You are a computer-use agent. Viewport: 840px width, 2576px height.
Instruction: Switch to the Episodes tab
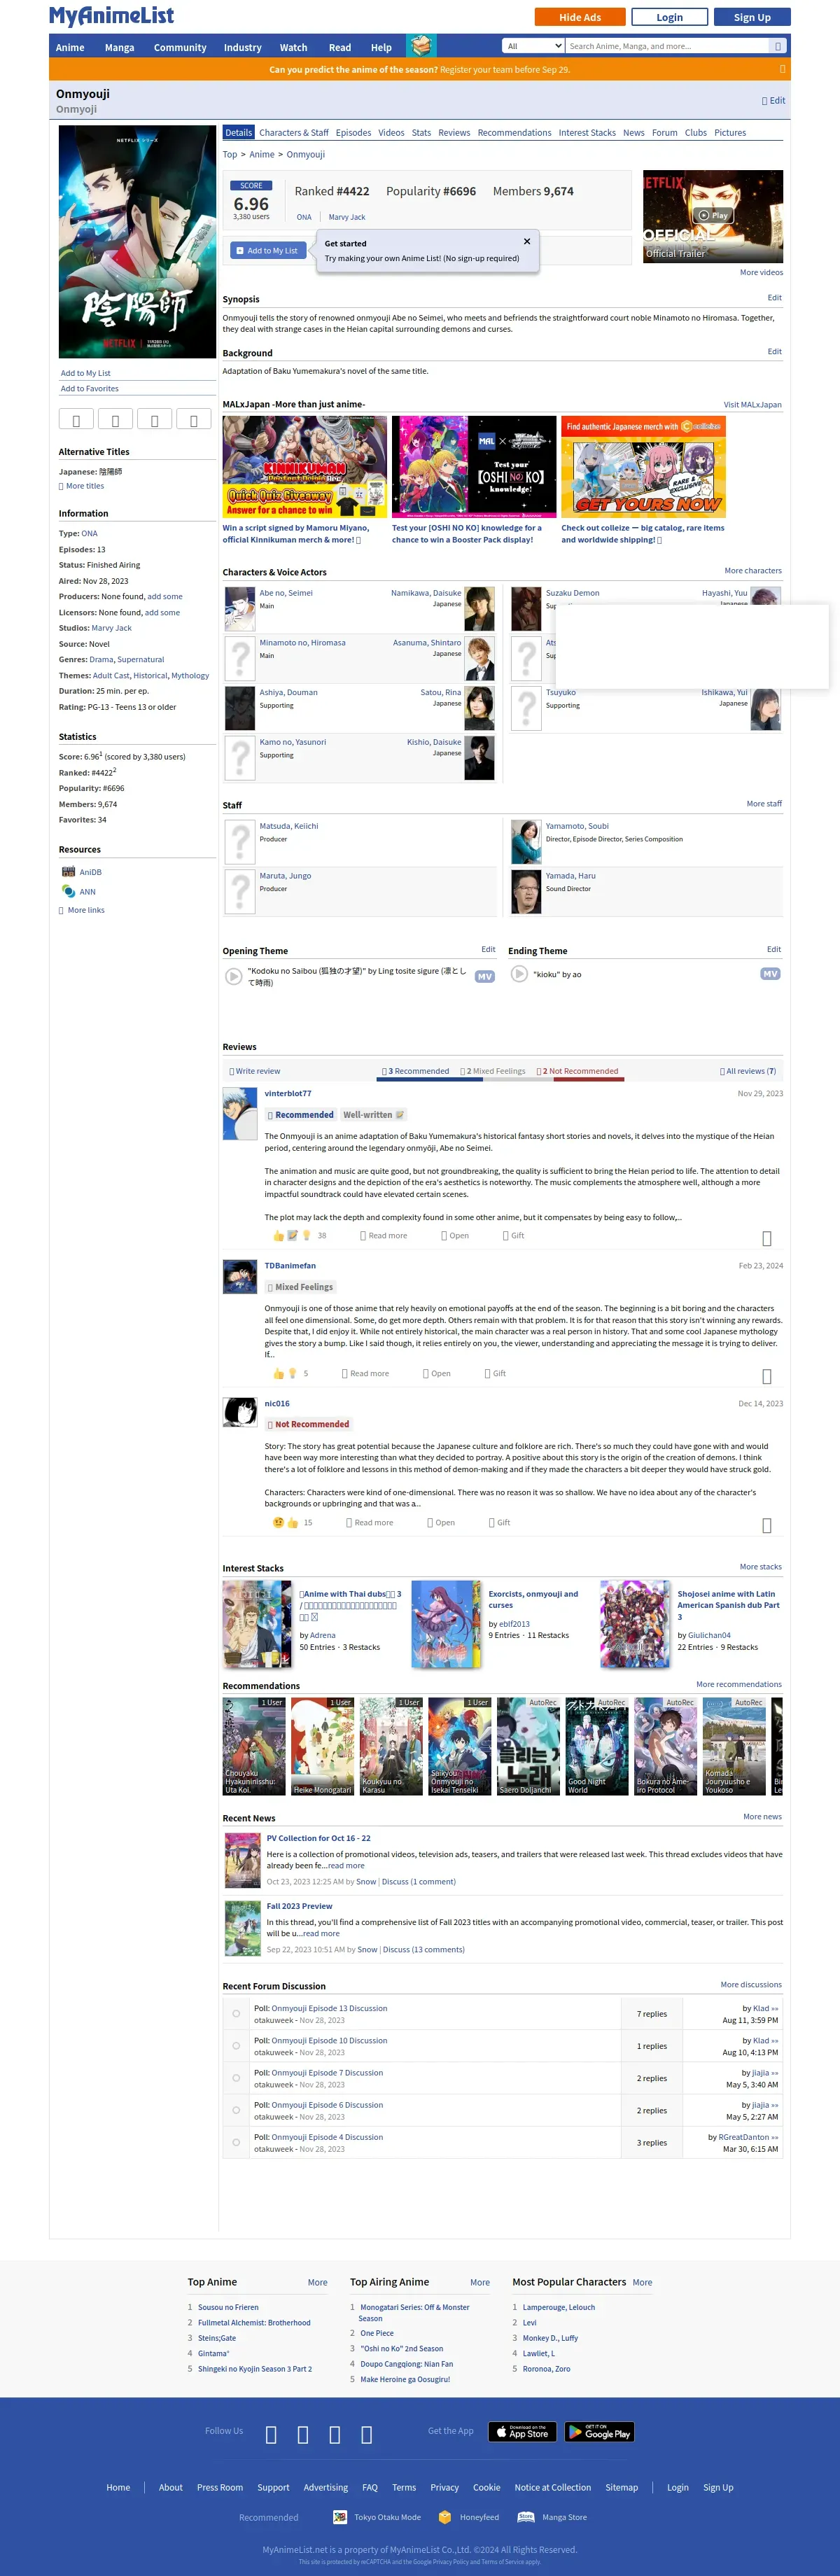(x=353, y=133)
